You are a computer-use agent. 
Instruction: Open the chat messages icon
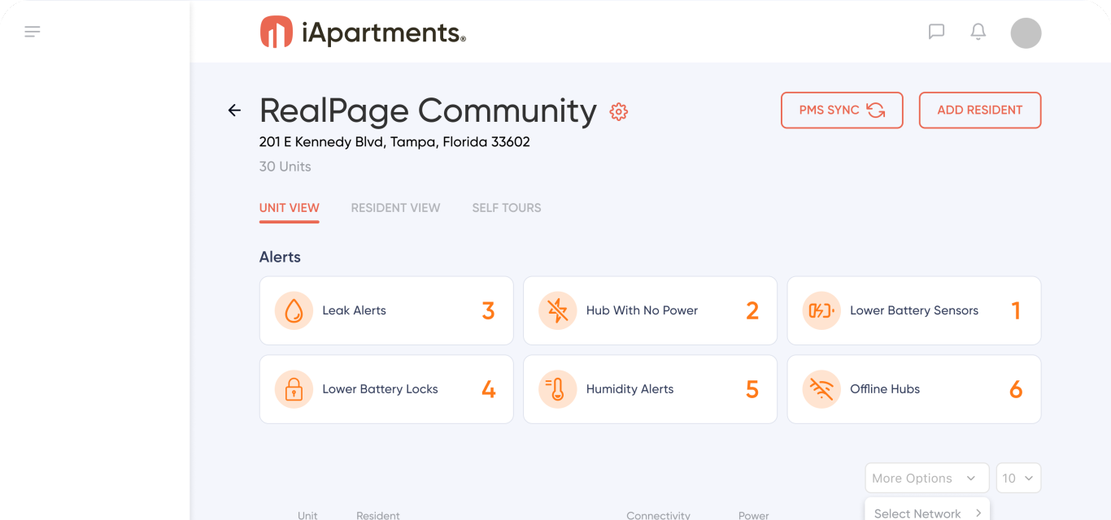(x=936, y=32)
